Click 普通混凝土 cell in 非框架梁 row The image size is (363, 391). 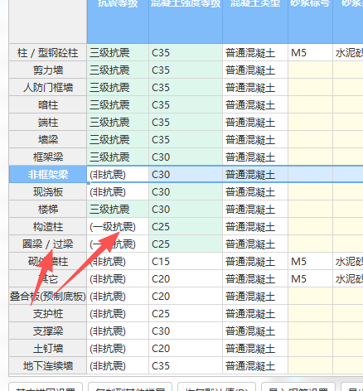[255, 174]
